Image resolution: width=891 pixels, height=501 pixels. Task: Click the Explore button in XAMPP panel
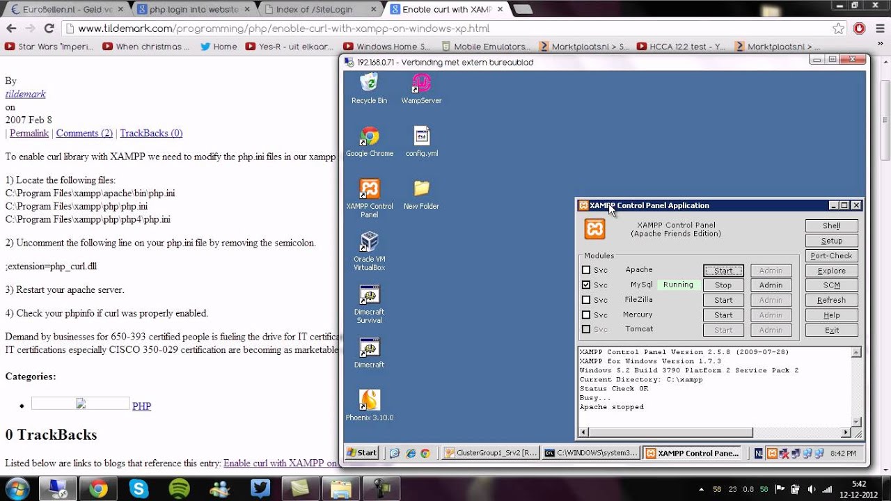click(831, 271)
